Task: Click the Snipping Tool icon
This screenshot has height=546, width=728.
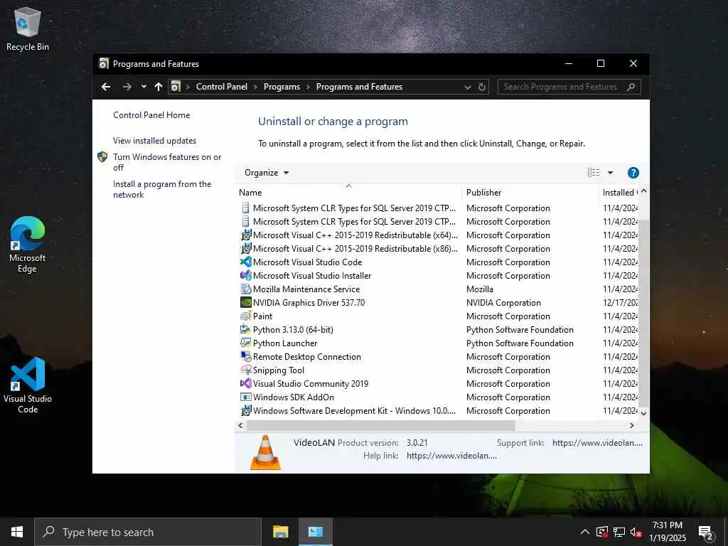Action: pos(245,370)
